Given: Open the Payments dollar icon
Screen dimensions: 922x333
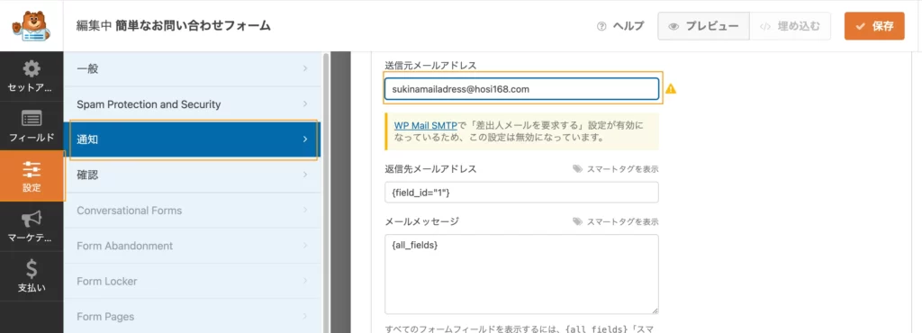Looking at the screenshot, I should pyautogui.click(x=32, y=269).
